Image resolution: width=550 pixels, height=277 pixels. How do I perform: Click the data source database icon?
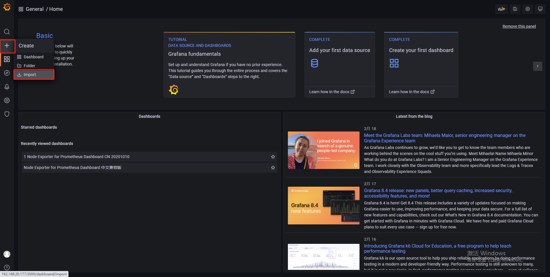pyautogui.click(x=315, y=63)
